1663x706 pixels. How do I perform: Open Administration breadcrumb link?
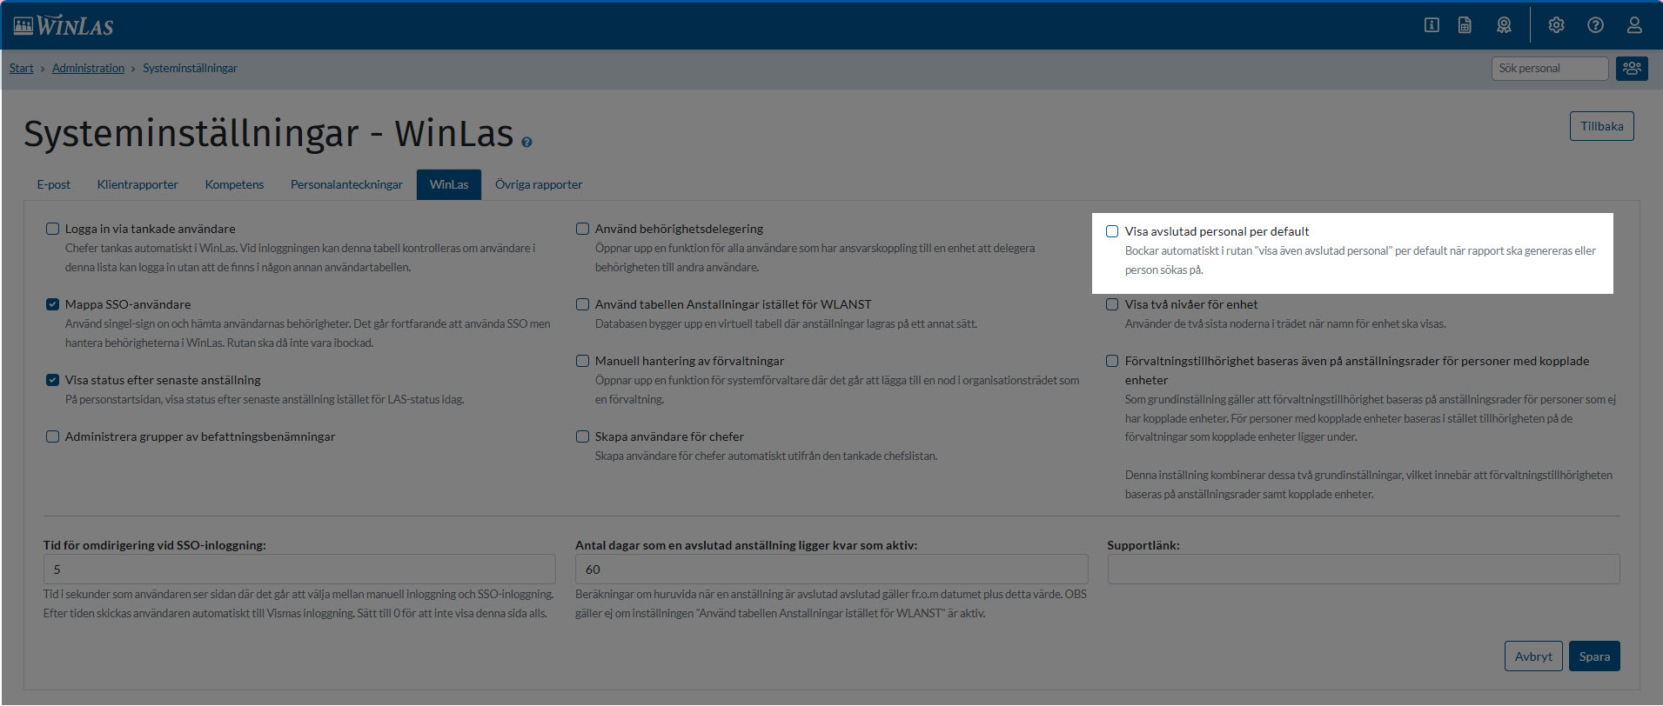(88, 68)
